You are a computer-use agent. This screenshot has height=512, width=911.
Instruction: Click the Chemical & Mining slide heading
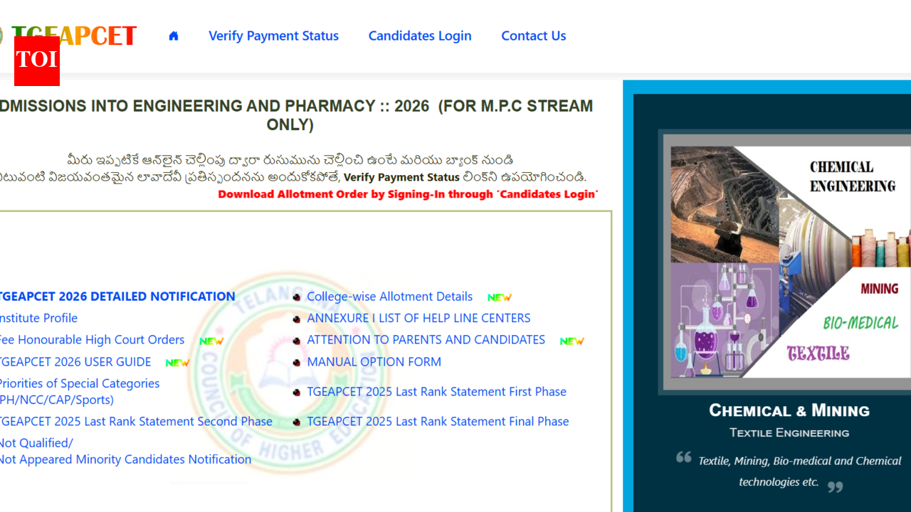(x=789, y=410)
